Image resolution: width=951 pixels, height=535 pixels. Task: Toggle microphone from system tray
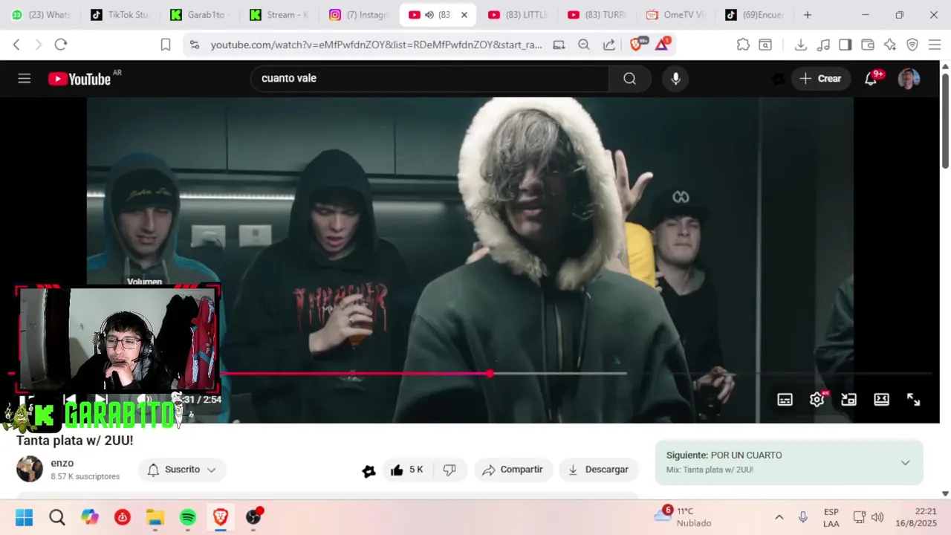802,517
